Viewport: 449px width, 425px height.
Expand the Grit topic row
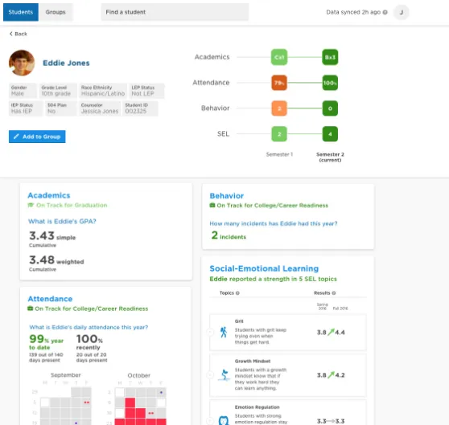[210, 332]
